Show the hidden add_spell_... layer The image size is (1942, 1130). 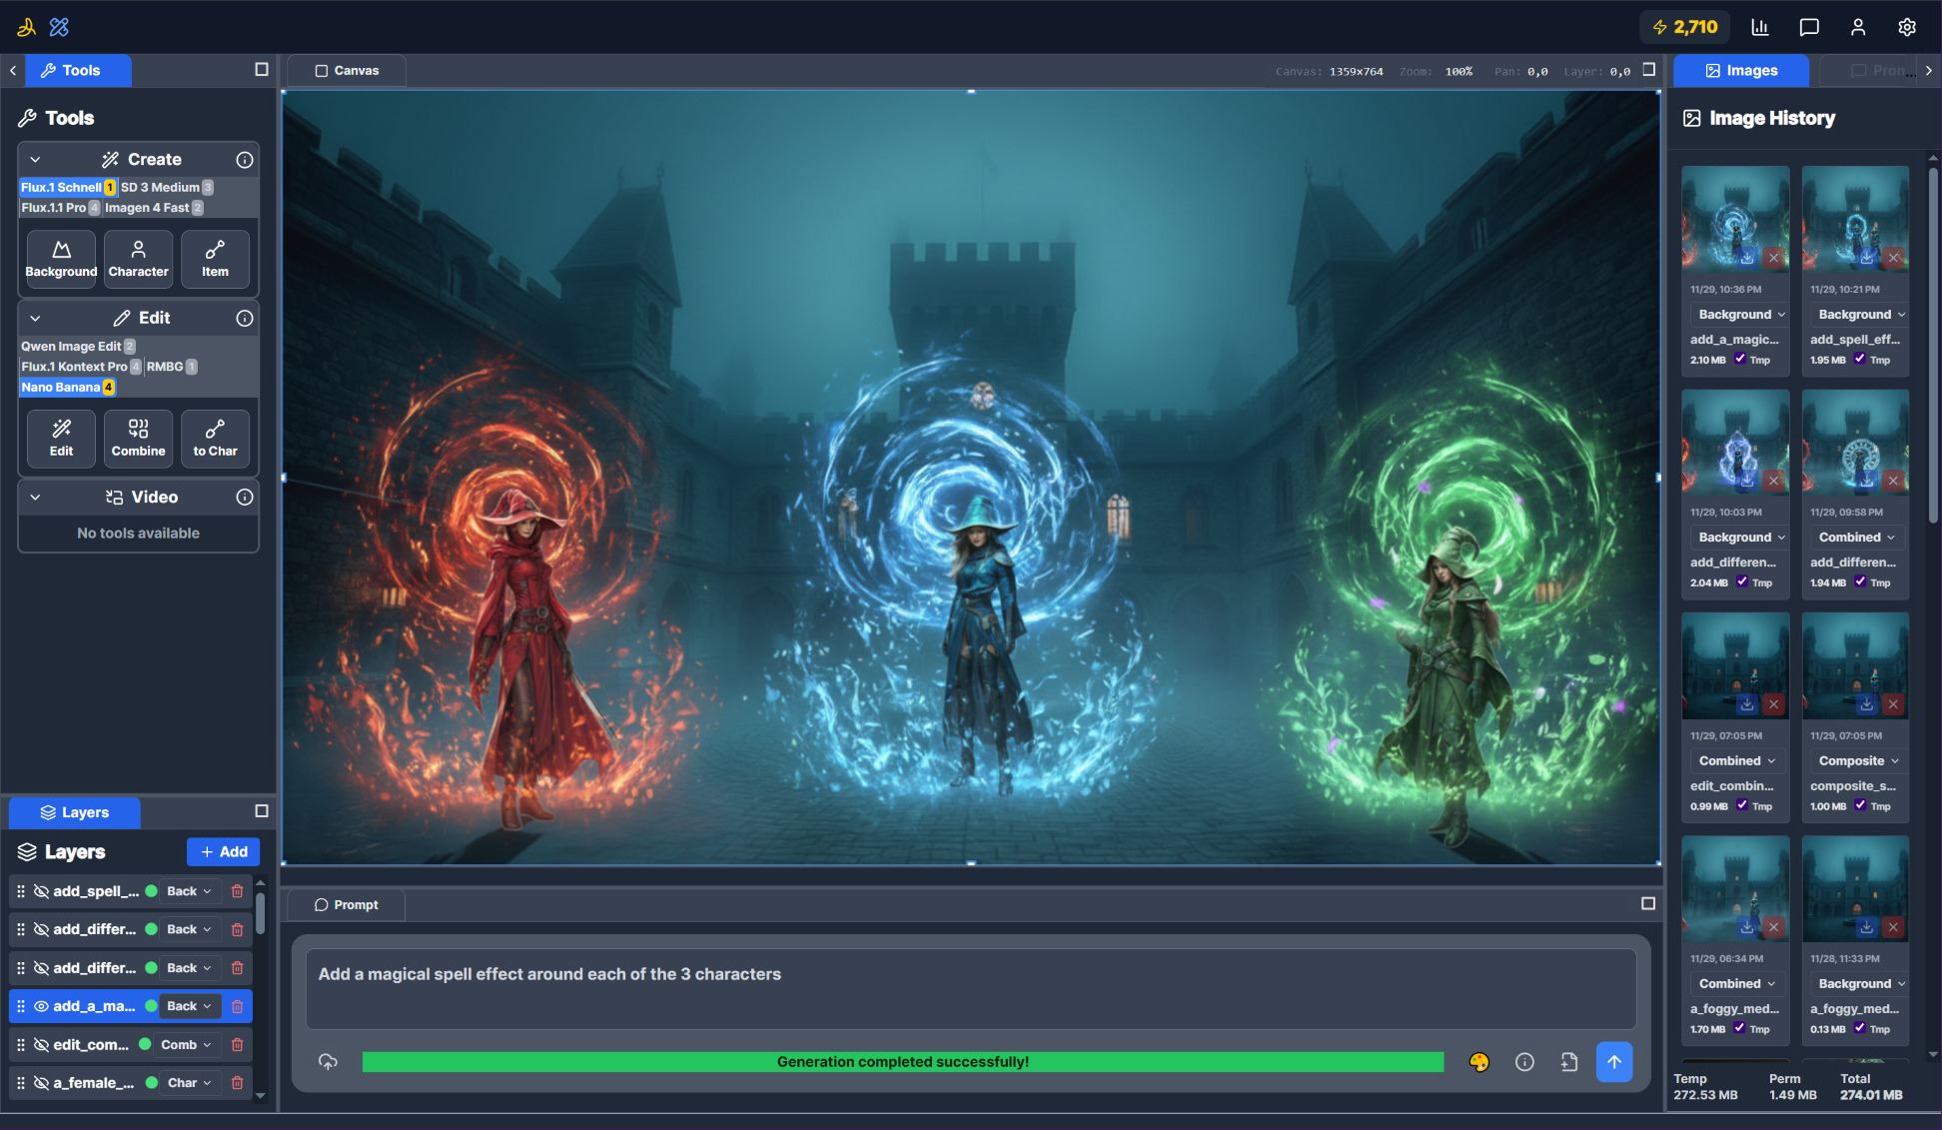[x=42, y=891]
